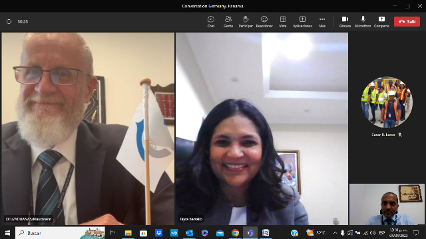Screen dimensions: 426x239
Task: Raise hand with Participar button
Action: (x=246, y=22)
